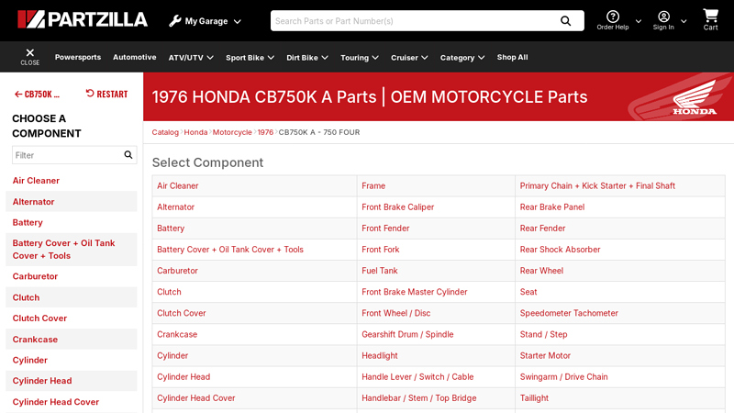
Task: Select Cylinder Head Cover in sidebar
Action: [56, 402]
